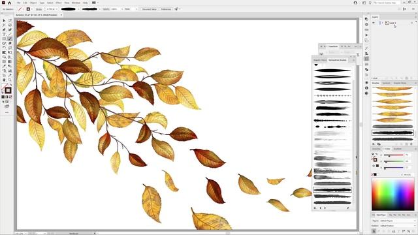
Task: Select the Rectangle tool
Action: click(4, 39)
